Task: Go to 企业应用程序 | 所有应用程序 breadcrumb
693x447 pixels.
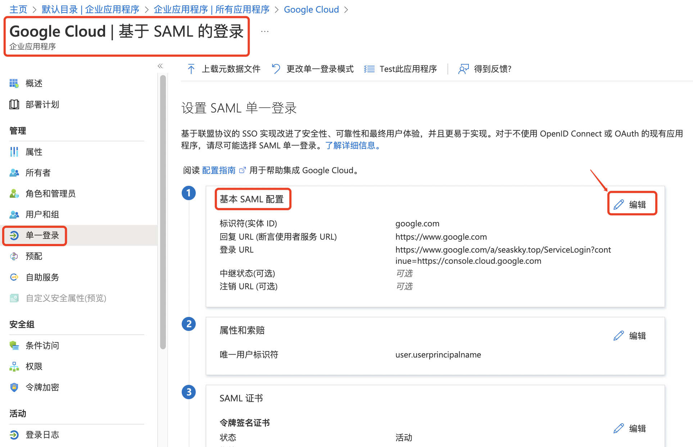Action: [212, 9]
